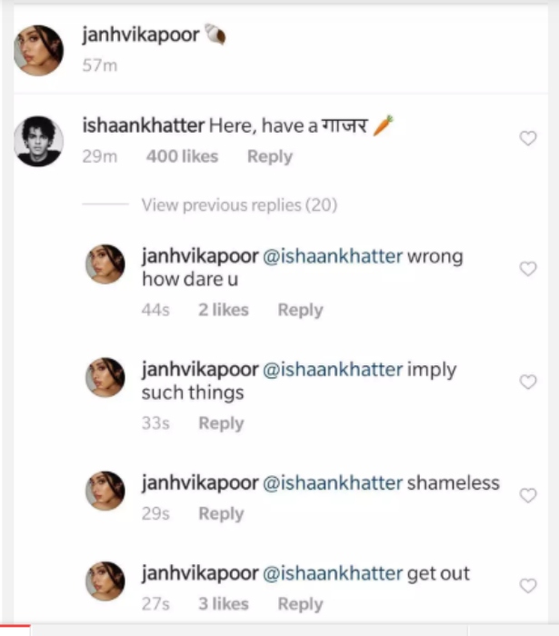The height and width of the screenshot is (636, 559).
Task: Reply to the 'imply such things' comment
Action: click(x=221, y=423)
